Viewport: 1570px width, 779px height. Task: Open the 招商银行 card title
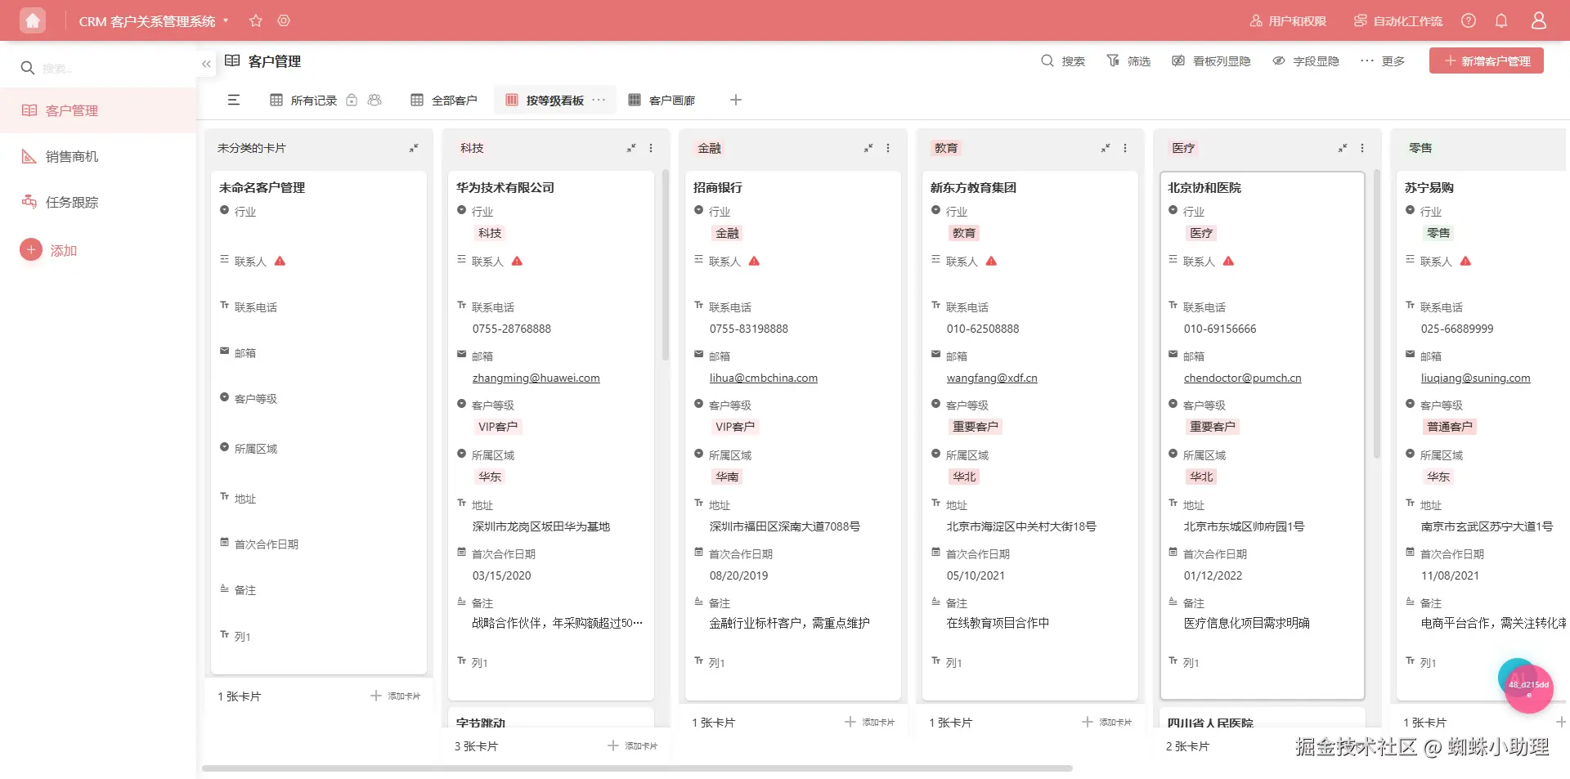(718, 187)
